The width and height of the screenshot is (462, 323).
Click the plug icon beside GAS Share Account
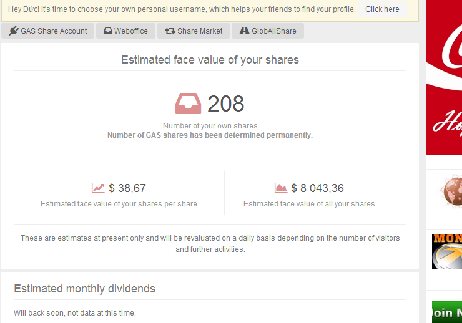click(x=13, y=31)
